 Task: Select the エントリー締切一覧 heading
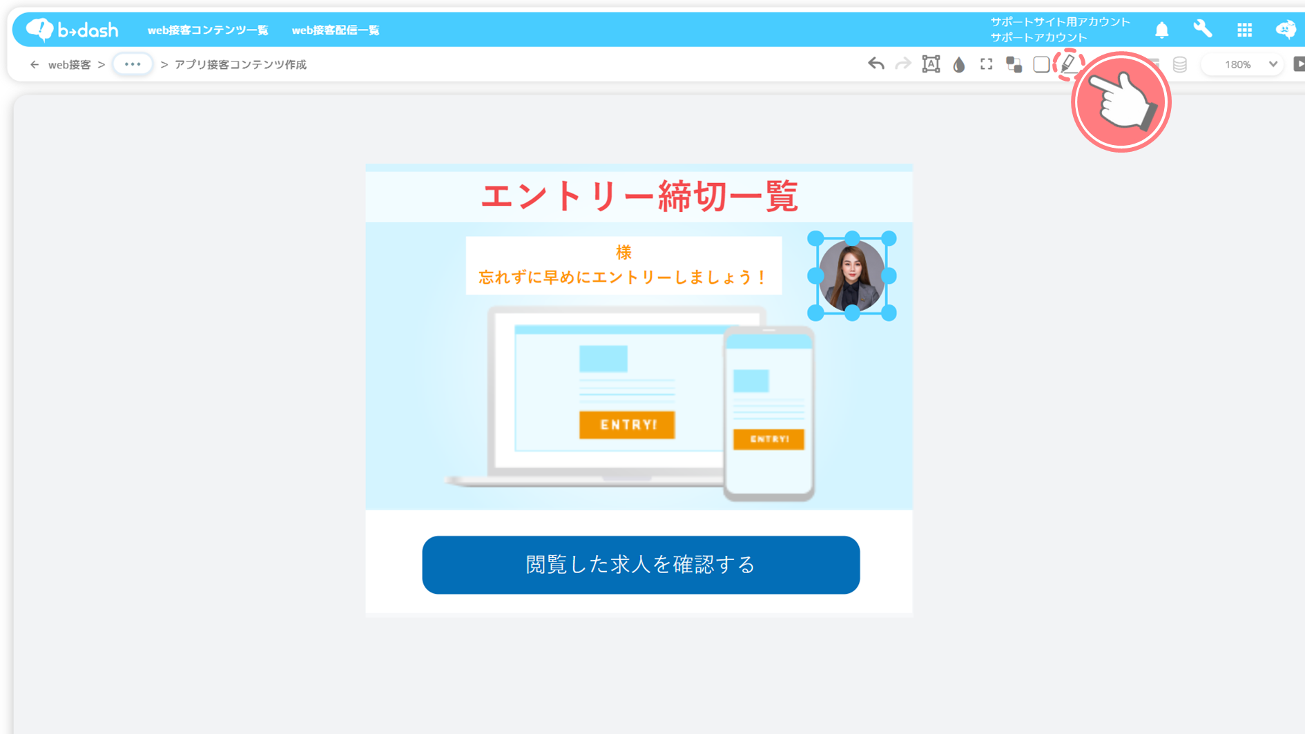coord(639,196)
